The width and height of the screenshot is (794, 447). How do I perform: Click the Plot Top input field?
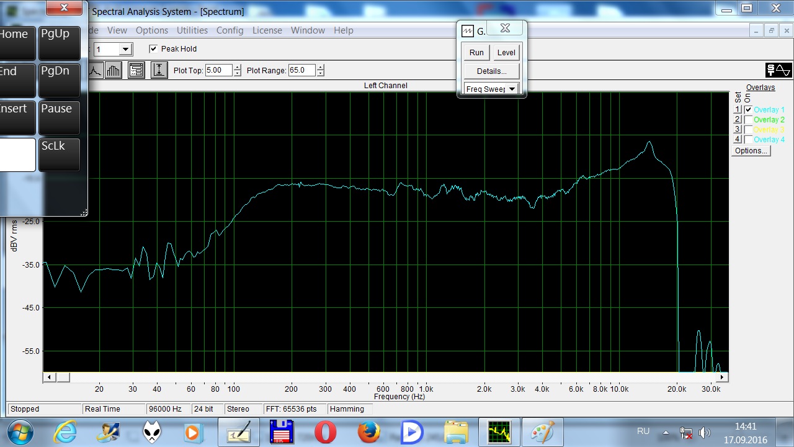tap(218, 70)
